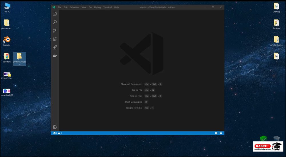Screen dimensions: 286x157
Task: Open the Search view in activity bar
Action: click(55, 22)
